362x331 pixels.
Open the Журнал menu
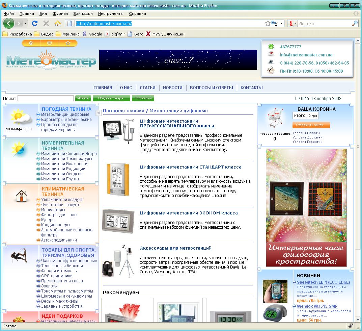(60, 14)
